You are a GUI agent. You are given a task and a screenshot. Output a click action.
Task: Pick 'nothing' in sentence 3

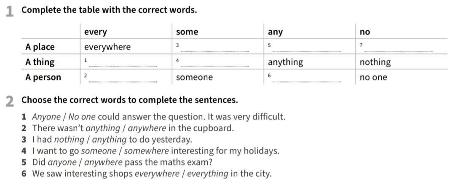tap(70, 140)
